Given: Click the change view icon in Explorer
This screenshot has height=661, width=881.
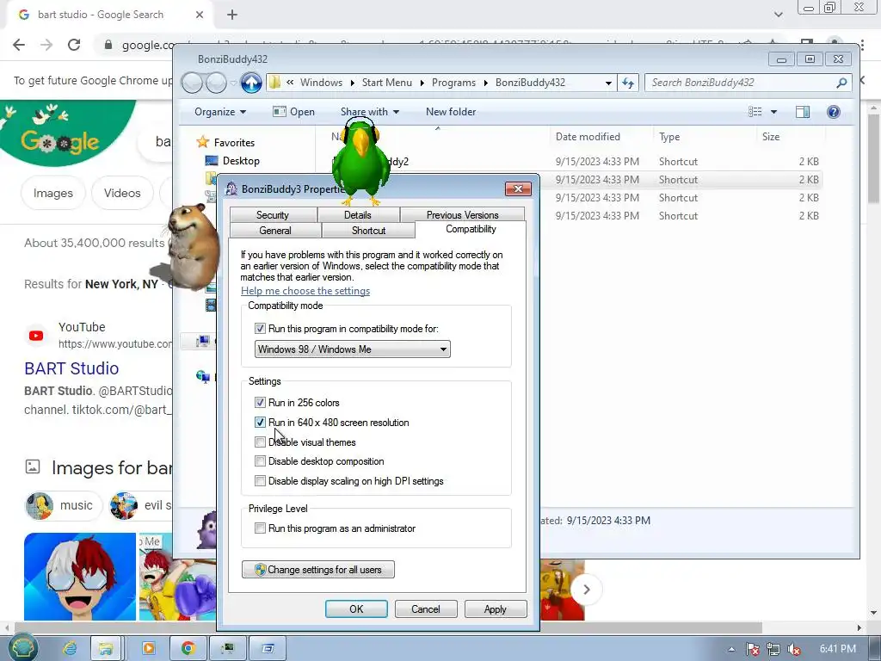Looking at the screenshot, I should click(x=755, y=112).
